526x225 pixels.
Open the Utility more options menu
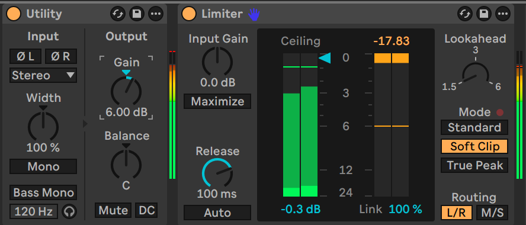156,14
